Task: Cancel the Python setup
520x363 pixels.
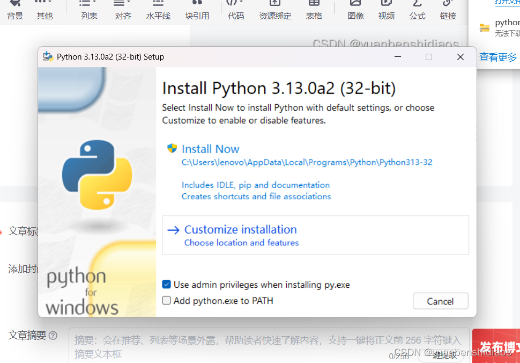Action: [440, 301]
